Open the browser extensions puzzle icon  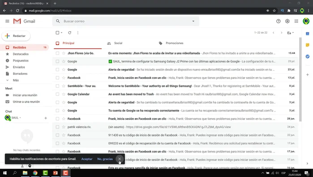[x=289, y=11]
